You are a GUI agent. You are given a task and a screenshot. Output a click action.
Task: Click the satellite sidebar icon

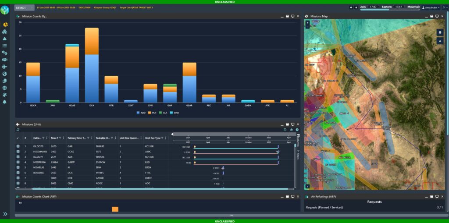pyautogui.click(x=4, y=95)
